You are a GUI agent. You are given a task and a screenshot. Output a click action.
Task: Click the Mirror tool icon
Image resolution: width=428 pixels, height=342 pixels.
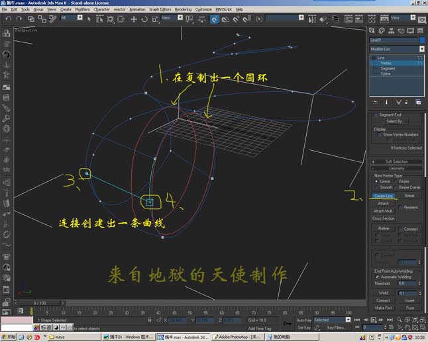pos(312,19)
